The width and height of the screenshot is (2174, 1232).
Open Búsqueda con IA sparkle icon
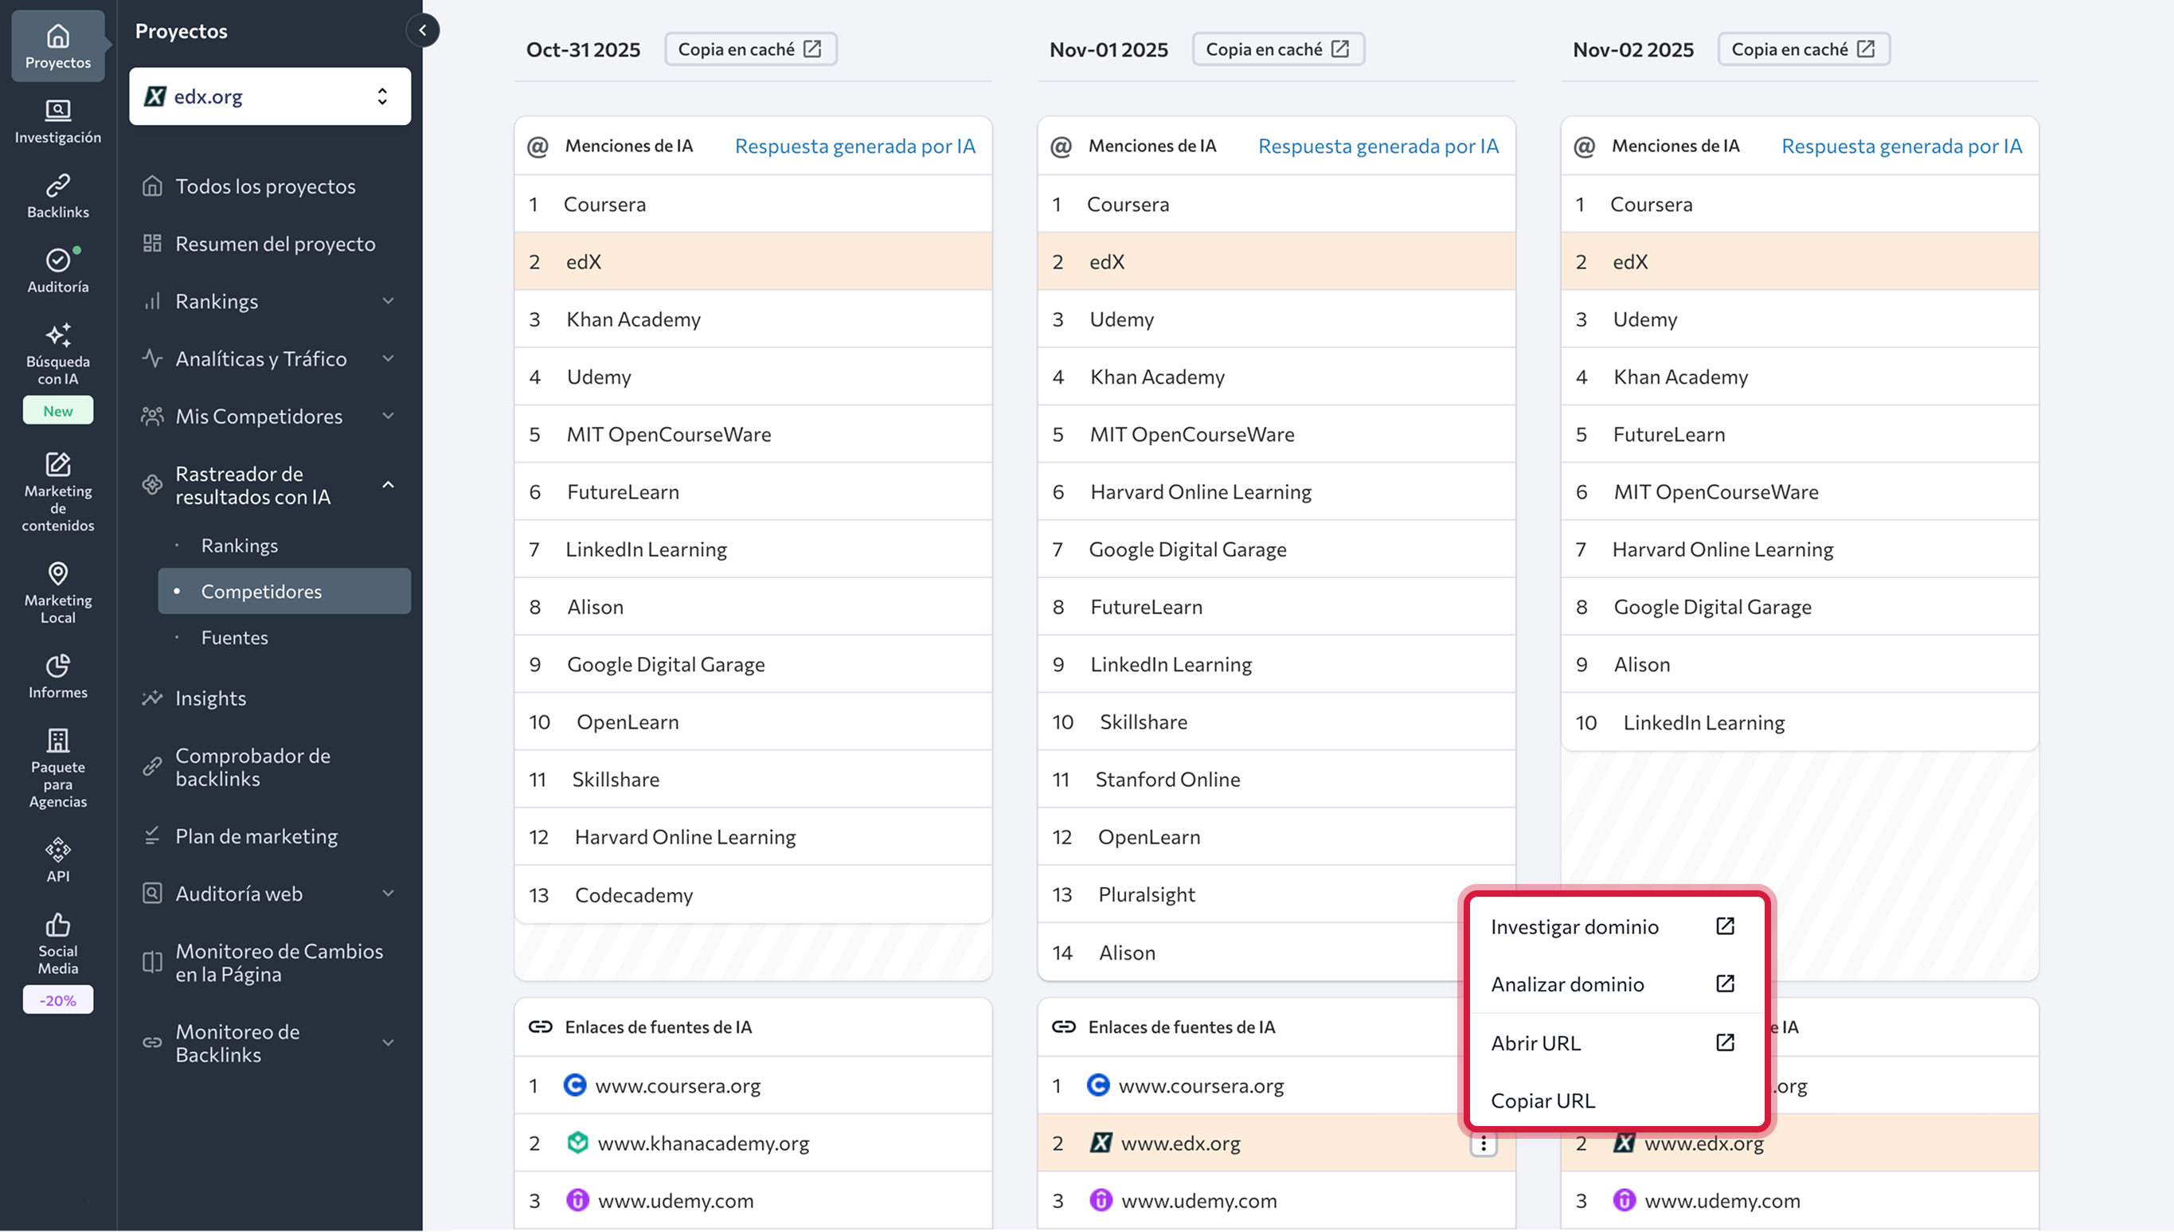click(x=57, y=335)
